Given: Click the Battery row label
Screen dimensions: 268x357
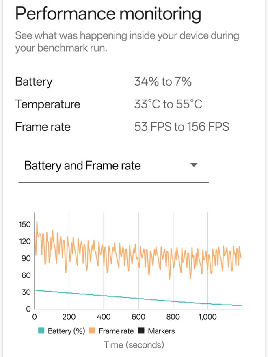Looking at the screenshot, I should click(34, 82).
